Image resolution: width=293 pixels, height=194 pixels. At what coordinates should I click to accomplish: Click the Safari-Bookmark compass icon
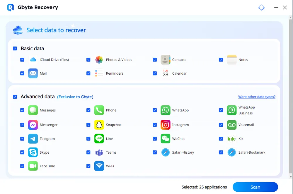coord(232,152)
